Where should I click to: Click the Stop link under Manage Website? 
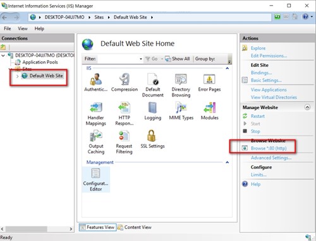(x=255, y=131)
